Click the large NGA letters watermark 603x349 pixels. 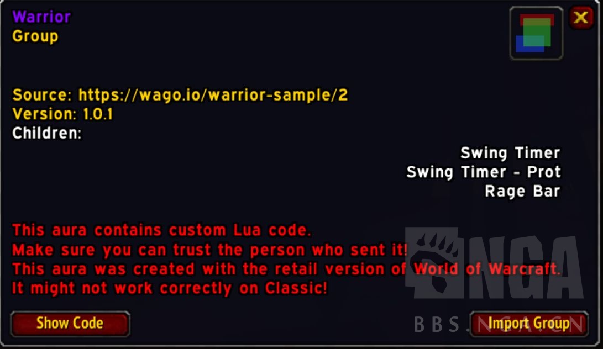524,267
